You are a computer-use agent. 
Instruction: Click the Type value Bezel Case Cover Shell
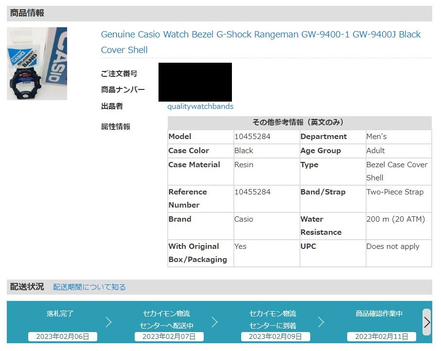(x=397, y=171)
